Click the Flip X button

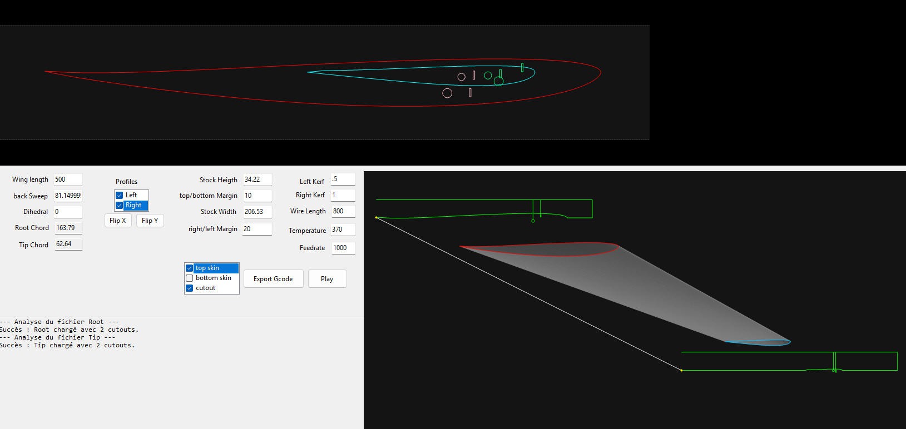[x=117, y=221]
